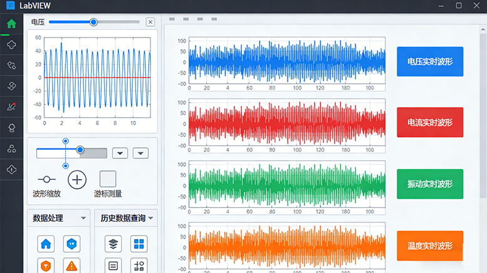Open the second dropdown beside zoom slider
Viewport: 487px width, 273px height.
point(140,153)
